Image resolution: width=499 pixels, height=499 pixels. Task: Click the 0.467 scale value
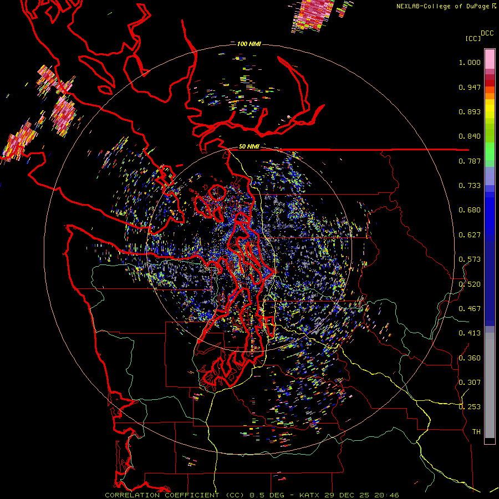click(470, 309)
